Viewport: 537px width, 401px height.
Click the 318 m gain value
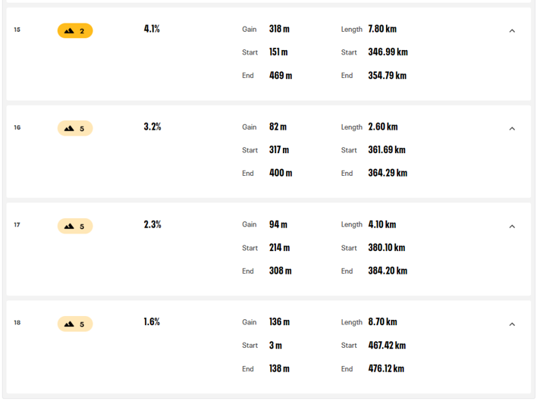(279, 29)
